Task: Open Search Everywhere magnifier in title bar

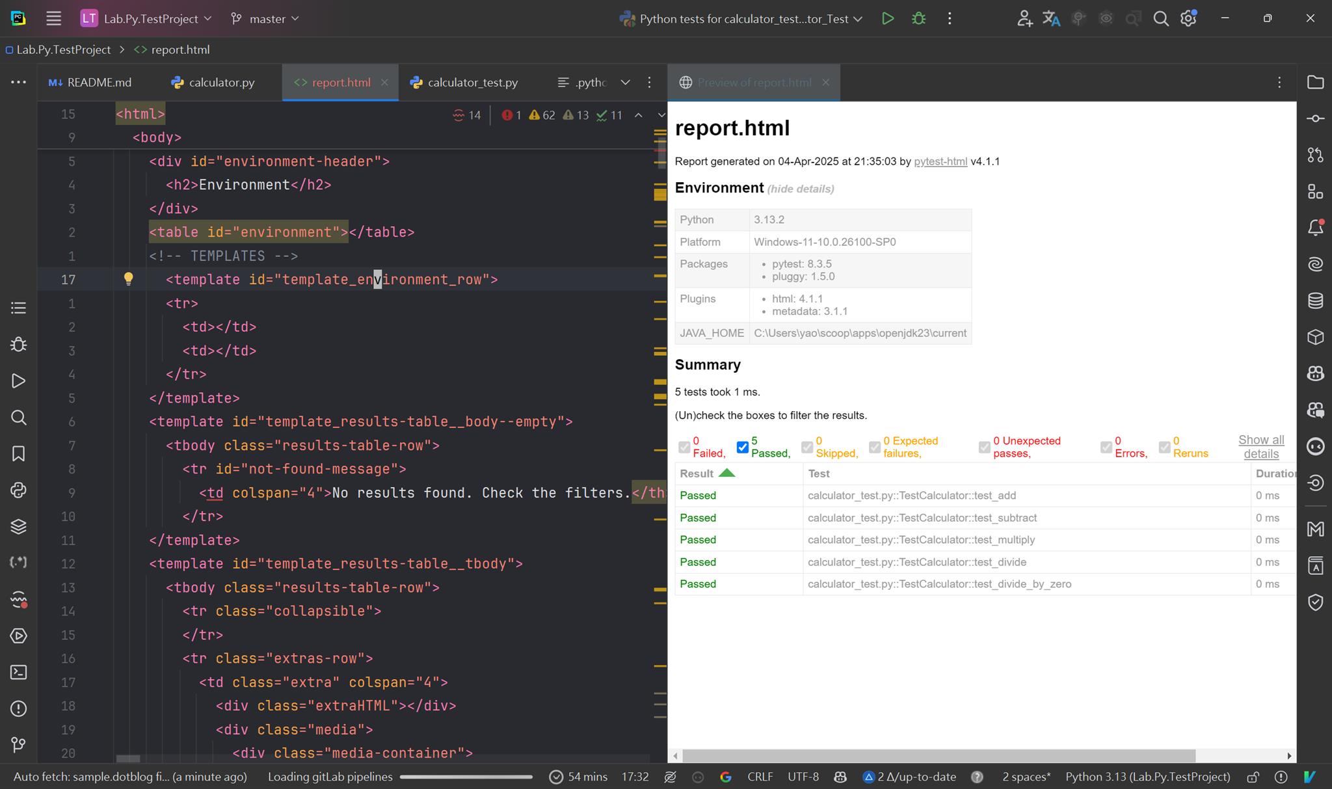Action: [x=1160, y=18]
